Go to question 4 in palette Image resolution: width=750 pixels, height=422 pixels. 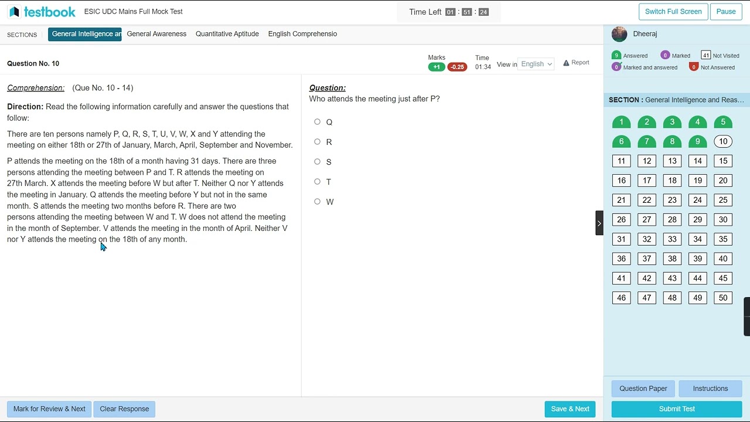(697, 122)
